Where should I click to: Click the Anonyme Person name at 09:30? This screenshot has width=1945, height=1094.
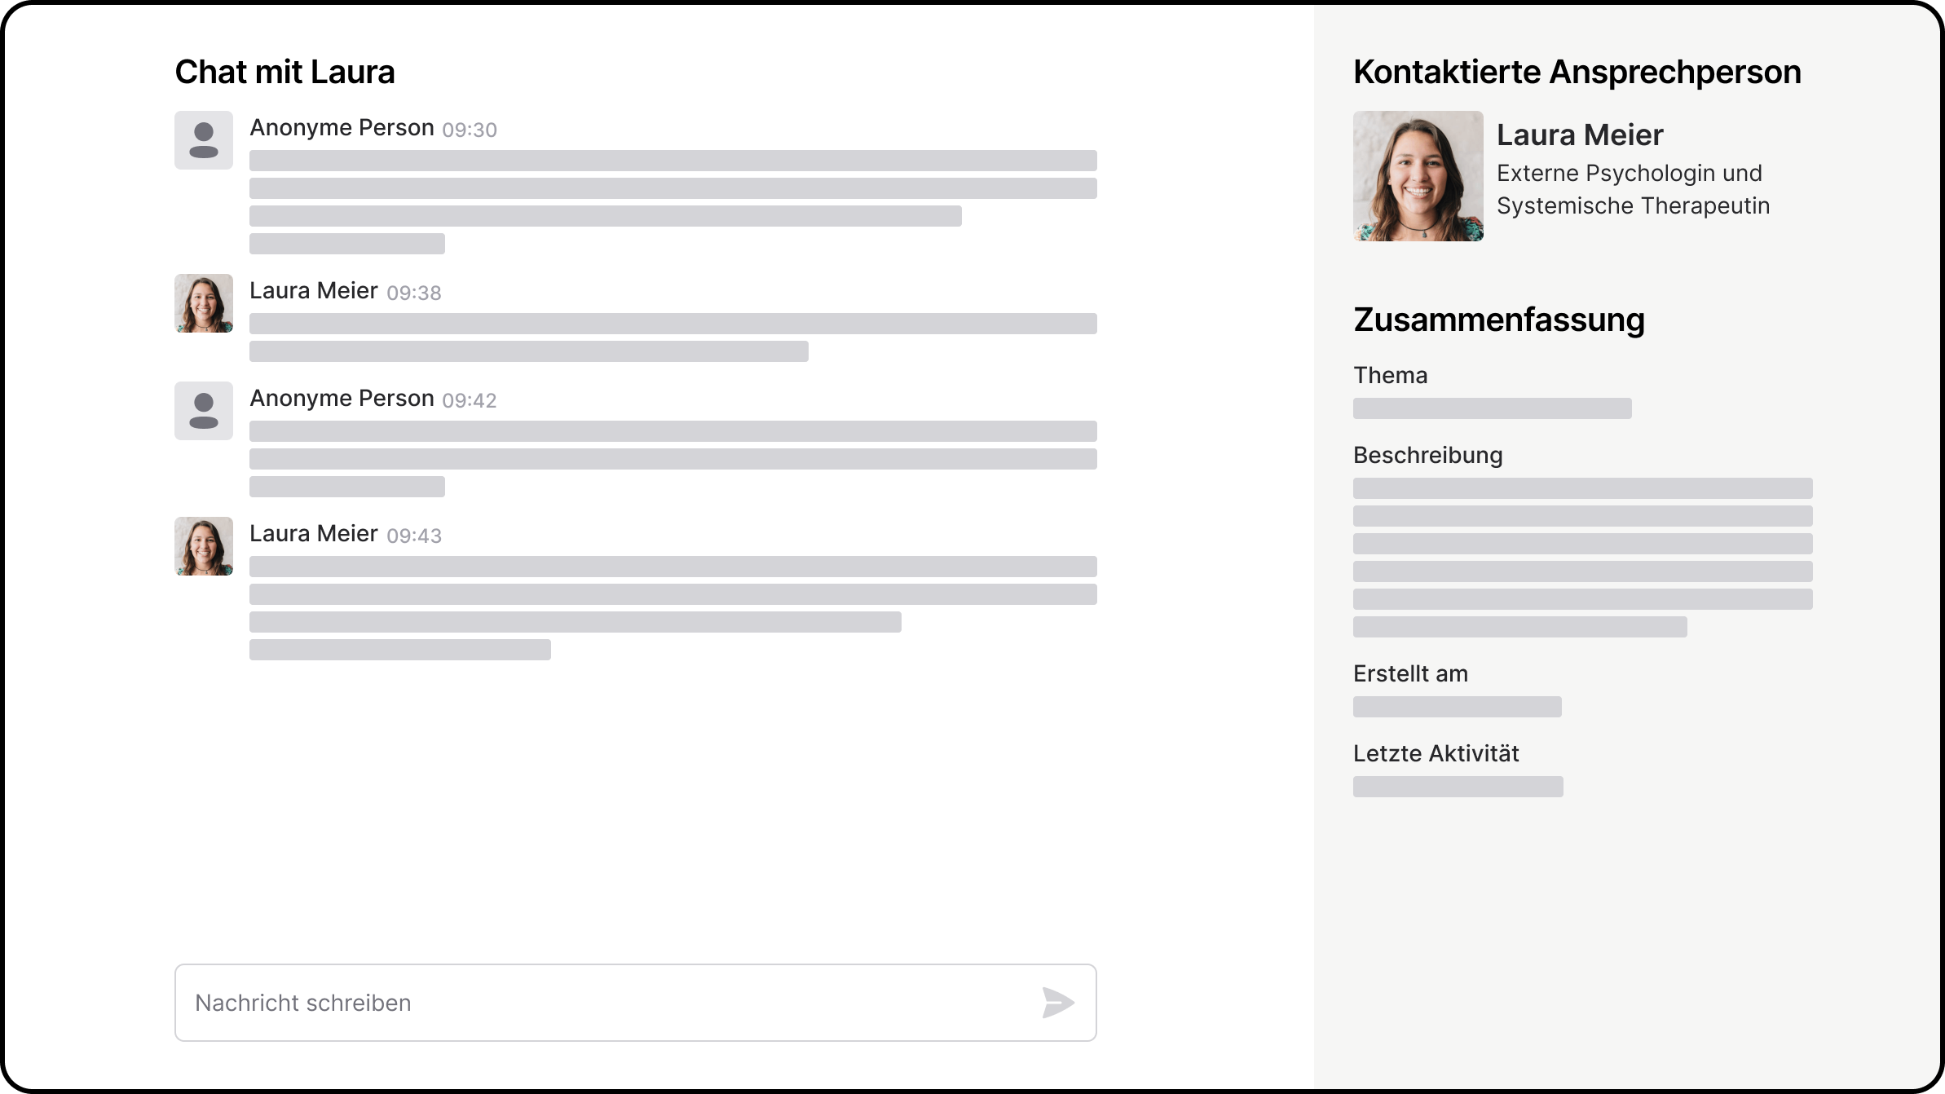pyautogui.click(x=342, y=128)
